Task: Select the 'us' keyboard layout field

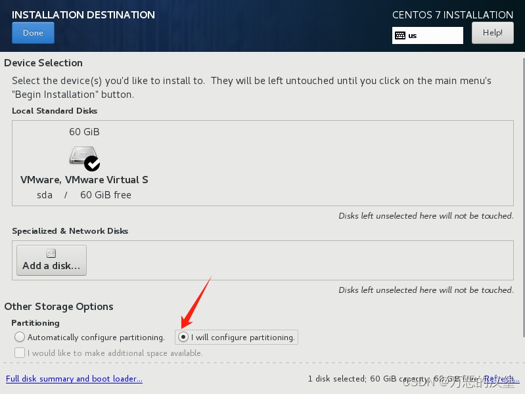Action: (x=428, y=35)
